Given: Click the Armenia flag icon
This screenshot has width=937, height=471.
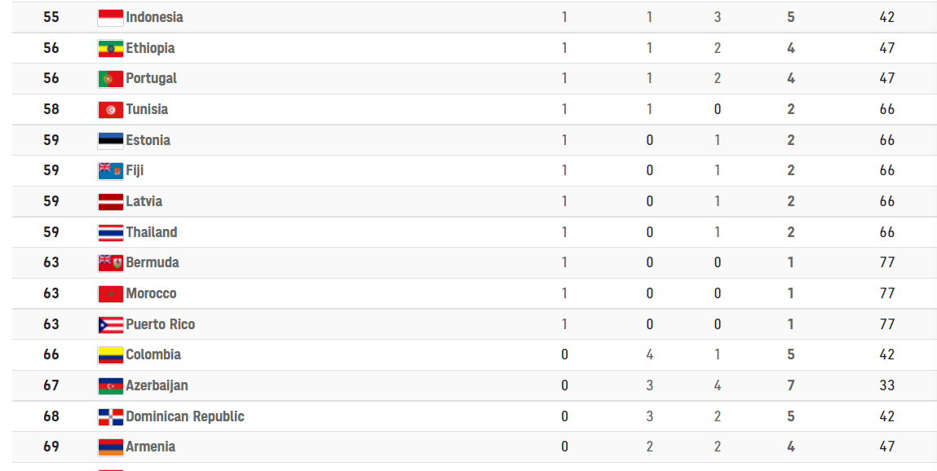Looking at the screenshot, I should click(x=111, y=447).
